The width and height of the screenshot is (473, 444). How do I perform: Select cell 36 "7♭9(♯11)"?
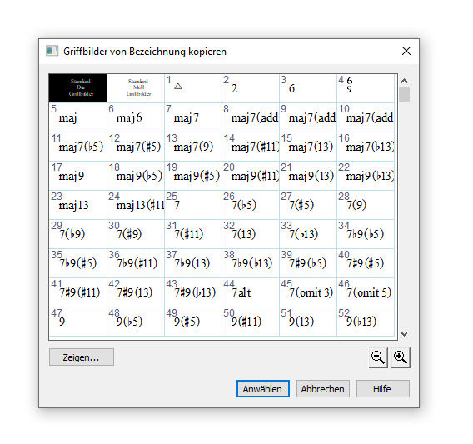click(136, 263)
